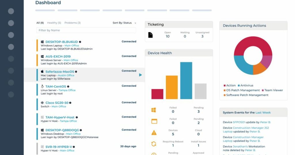Click the blue Antivirus legend swatch
The height and width of the screenshot is (155, 295).
(x=239, y=85)
